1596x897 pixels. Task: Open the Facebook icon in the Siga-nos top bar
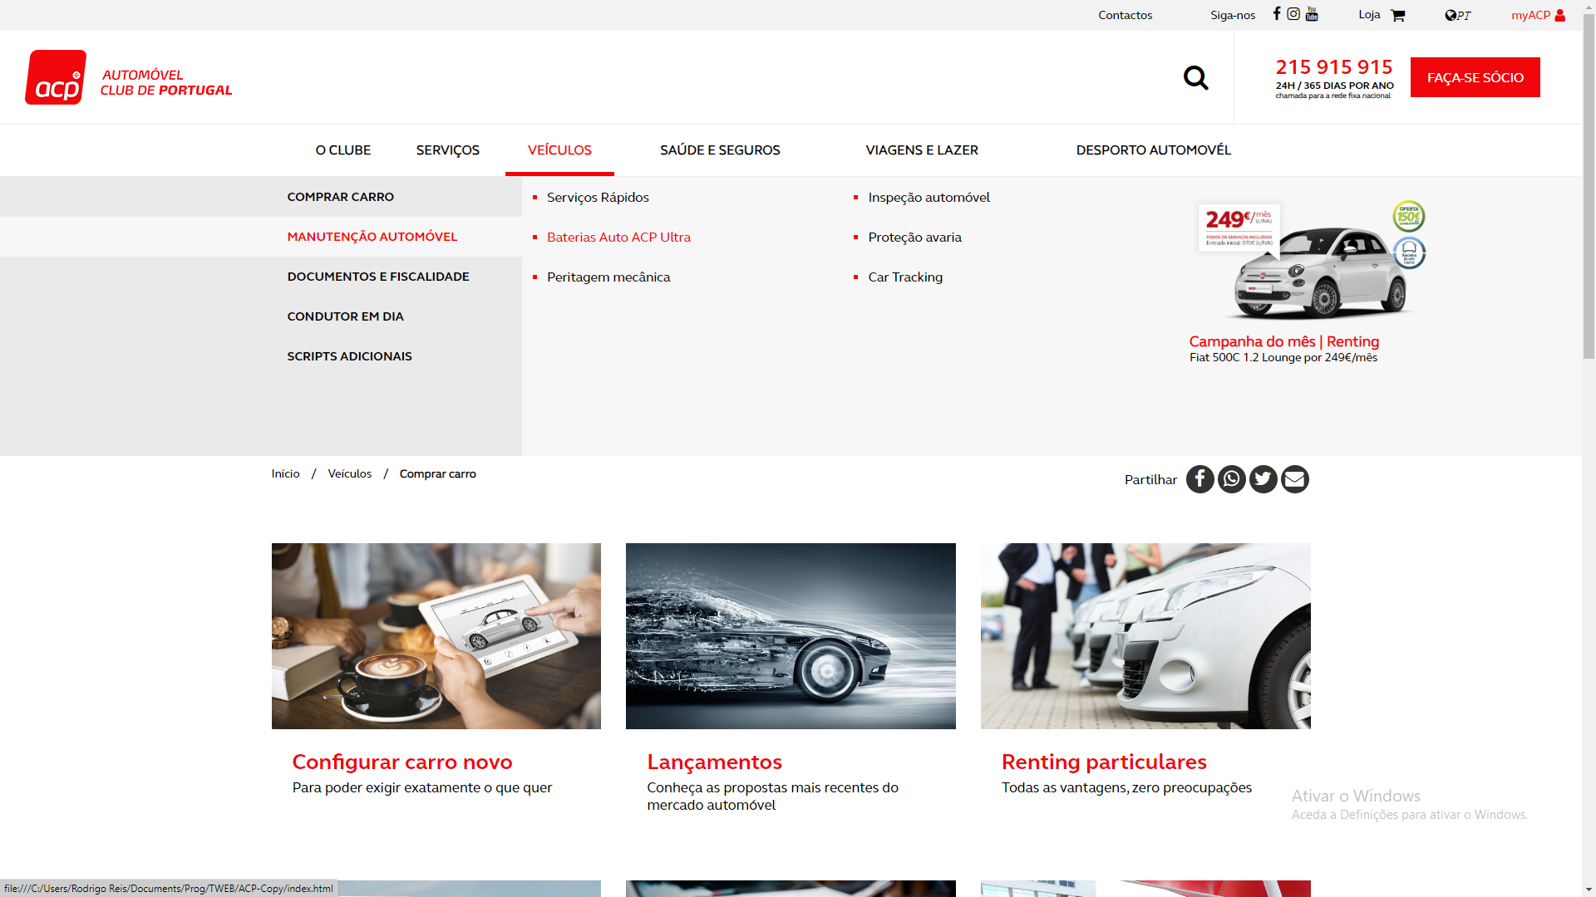tap(1277, 14)
